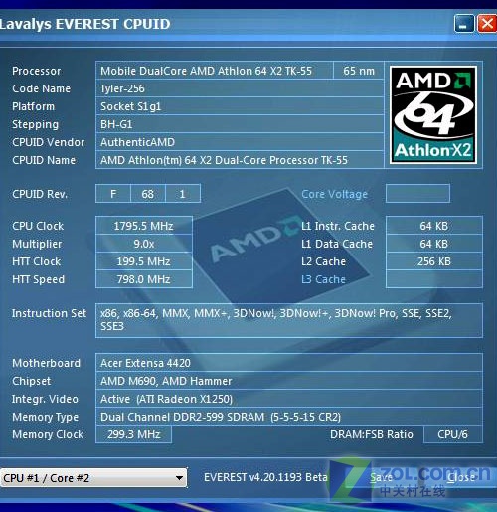Screen dimensions: 497x512
Task: Click DRAM:FSB Ratio value CPU/6
Action: [x=453, y=434]
